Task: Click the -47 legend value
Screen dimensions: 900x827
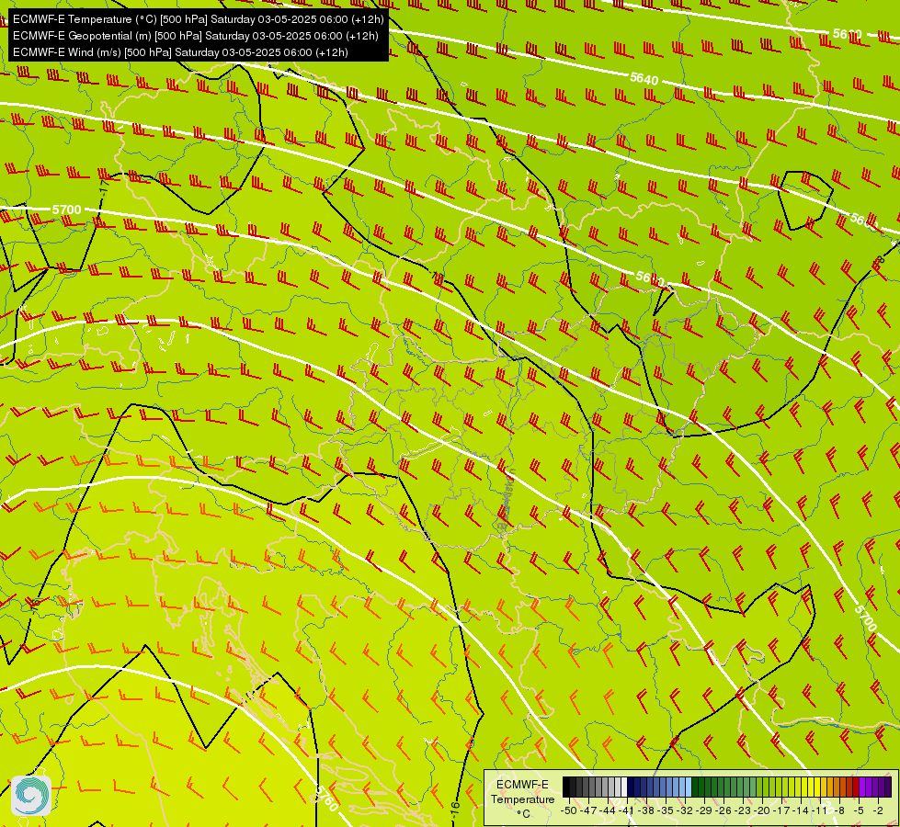Action: click(588, 810)
